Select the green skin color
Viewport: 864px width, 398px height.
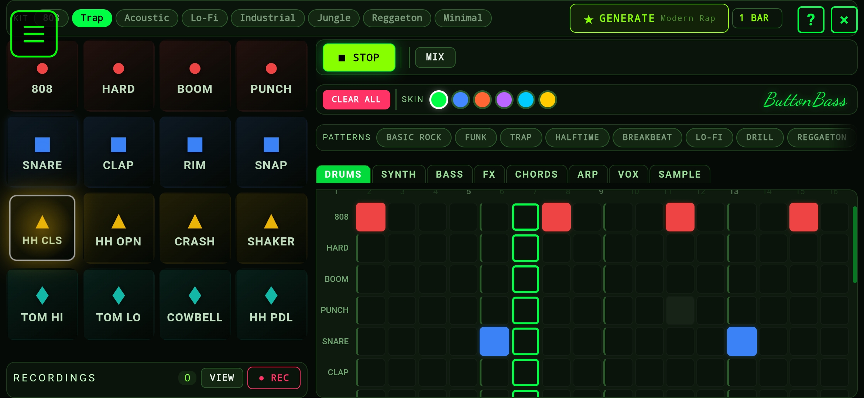click(439, 99)
